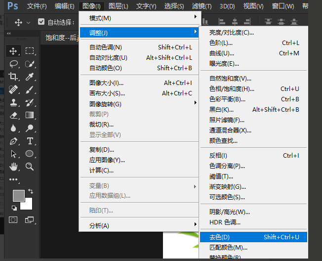322x261 pixels.
Task: Select the Pen tool
Action: (13, 141)
